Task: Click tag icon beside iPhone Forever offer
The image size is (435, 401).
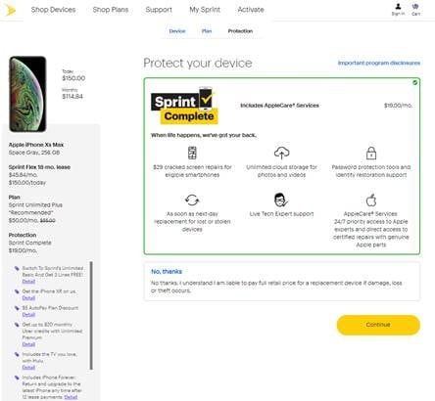Action: 17,378
